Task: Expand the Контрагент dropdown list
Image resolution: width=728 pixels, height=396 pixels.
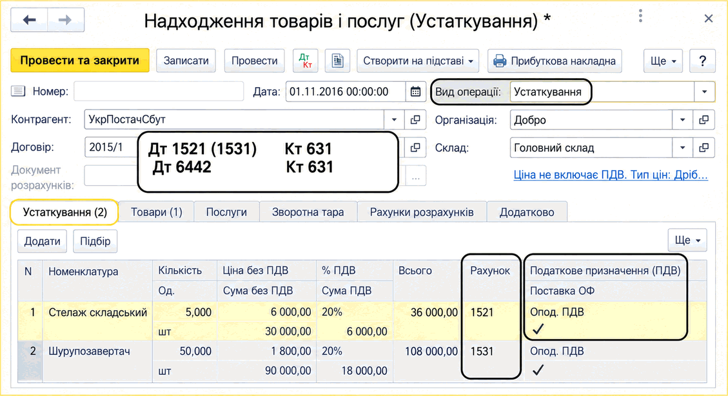Action: coord(394,120)
